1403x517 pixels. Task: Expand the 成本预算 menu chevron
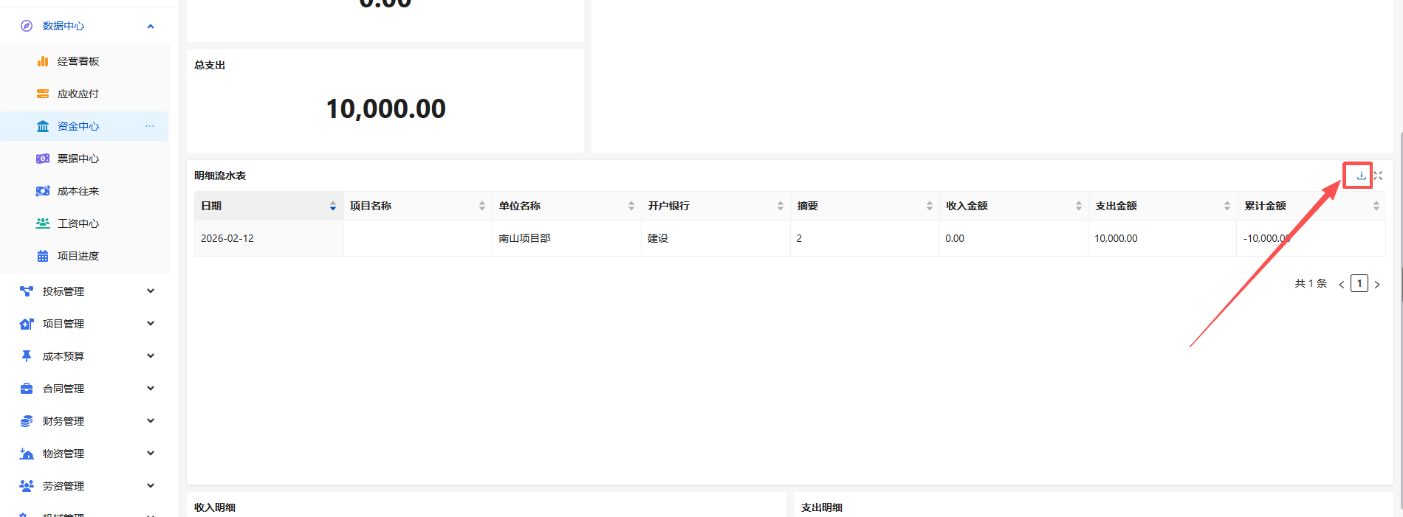pyautogui.click(x=151, y=356)
